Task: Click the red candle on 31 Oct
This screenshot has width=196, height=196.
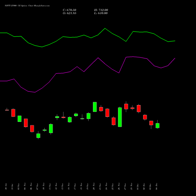Action: tap(13, 113)
